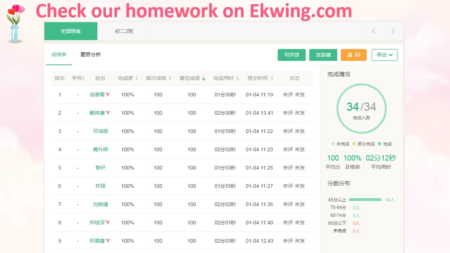Click the V badge next to 郑桂深

(108, 222)
